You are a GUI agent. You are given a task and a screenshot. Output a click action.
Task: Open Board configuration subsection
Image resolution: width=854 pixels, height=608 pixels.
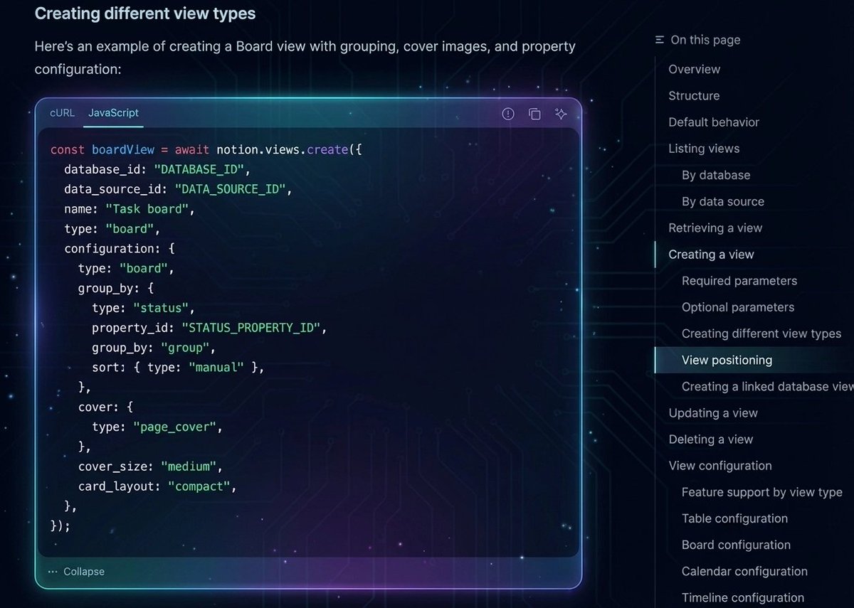[x=736, y=545]
